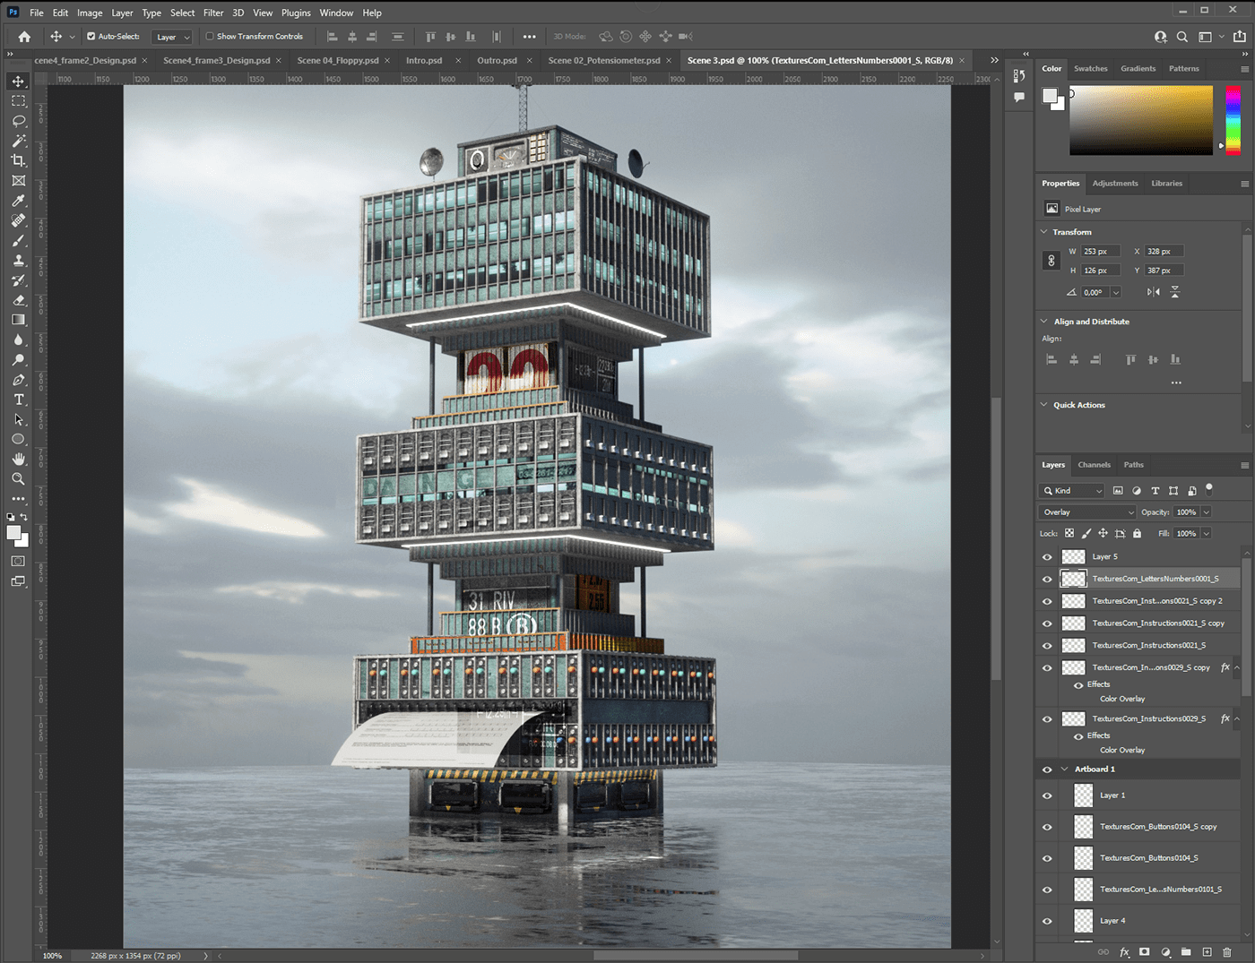Uncheck the Auto-Select checkbox
The height and width of the screenshot is (963, 1255).
[x=91, y=37]
